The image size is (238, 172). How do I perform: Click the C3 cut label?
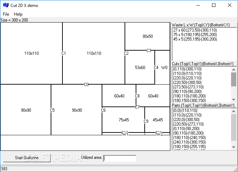click(149, 51)
